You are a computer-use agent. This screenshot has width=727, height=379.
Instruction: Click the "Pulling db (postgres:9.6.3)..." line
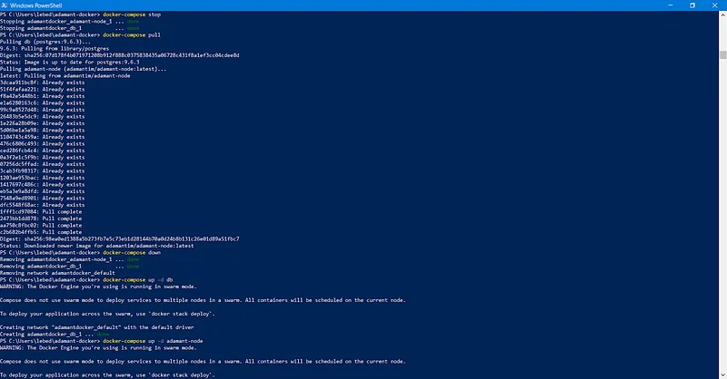click(x=45, y=42)
